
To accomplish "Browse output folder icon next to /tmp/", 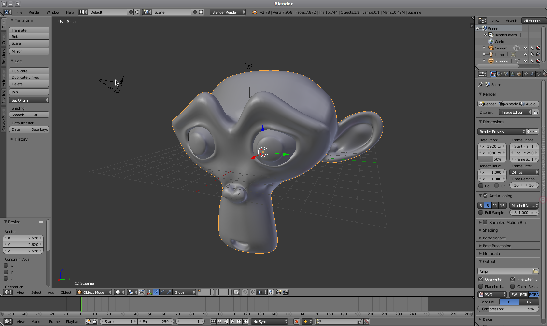I will [535, 271].
